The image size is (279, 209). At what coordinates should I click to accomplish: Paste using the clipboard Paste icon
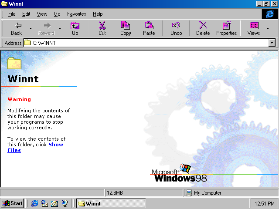(x=149, y=28)
